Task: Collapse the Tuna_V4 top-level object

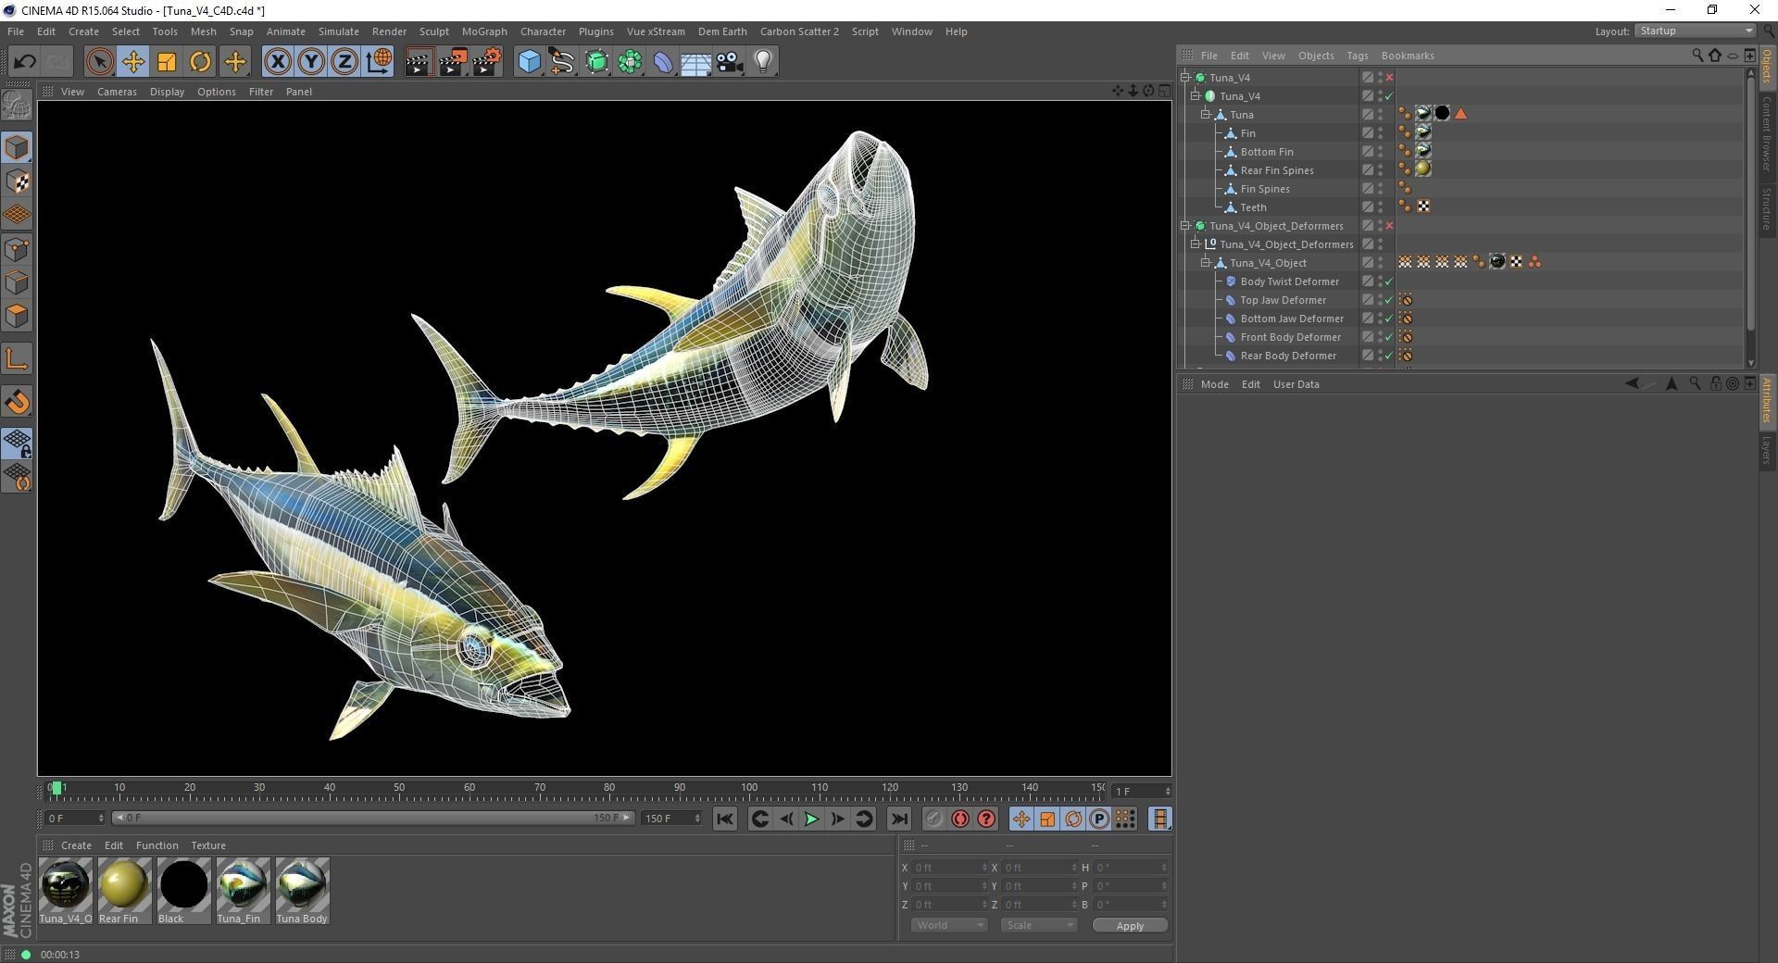Action: click(1185, 77)
